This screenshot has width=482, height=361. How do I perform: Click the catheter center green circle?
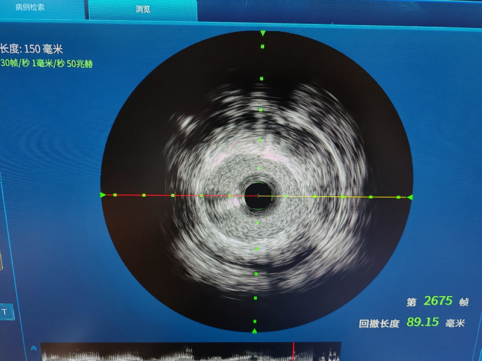[258, 196]
